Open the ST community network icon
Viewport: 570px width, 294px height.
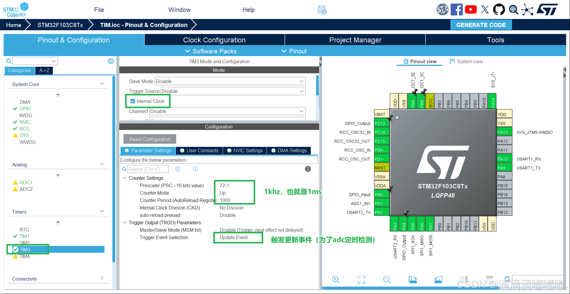(527, 9)
